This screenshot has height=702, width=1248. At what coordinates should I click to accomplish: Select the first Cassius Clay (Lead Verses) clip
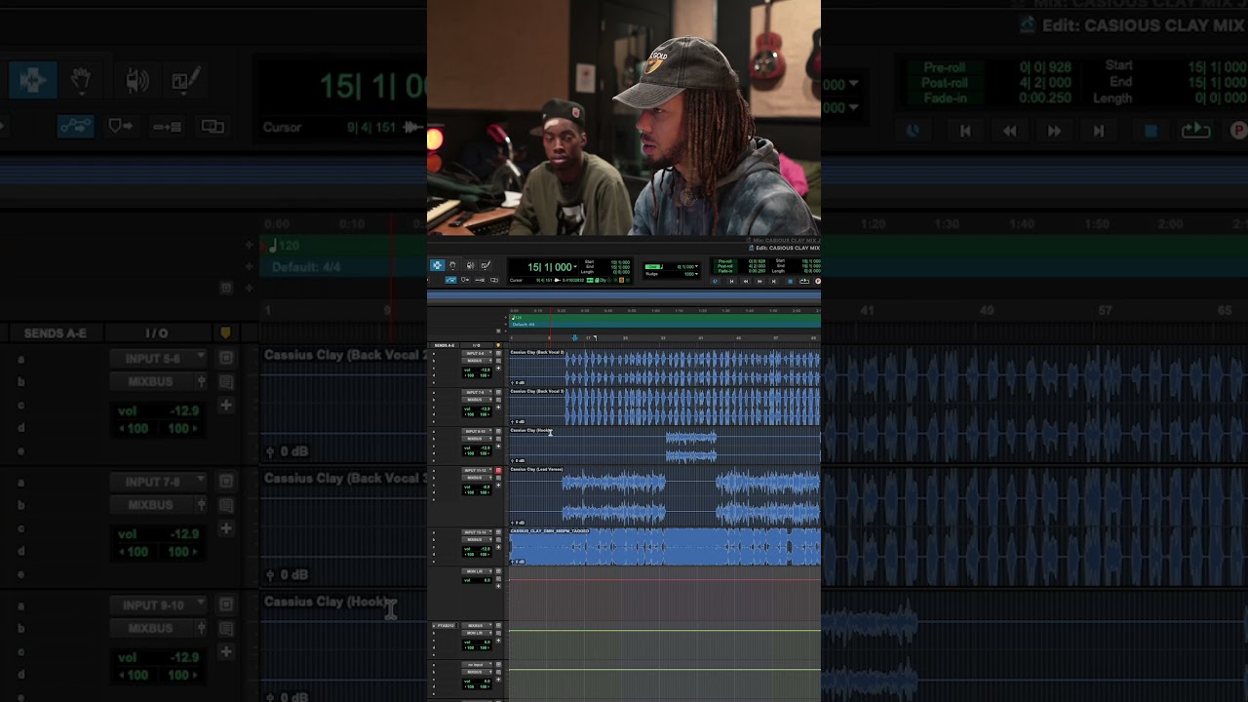tap(614, 497)
